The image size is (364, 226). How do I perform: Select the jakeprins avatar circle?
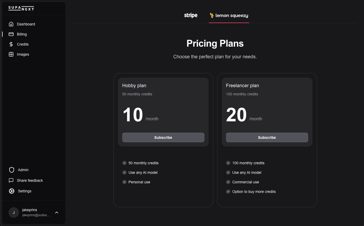[14, 212]
